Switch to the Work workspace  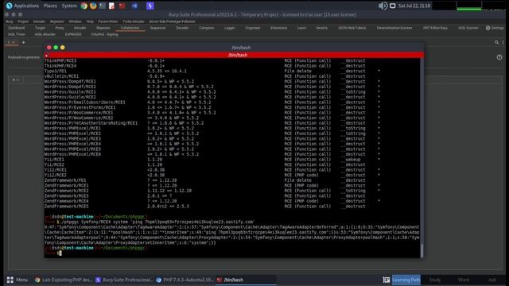pyautogui.click(x=463, y=280)
